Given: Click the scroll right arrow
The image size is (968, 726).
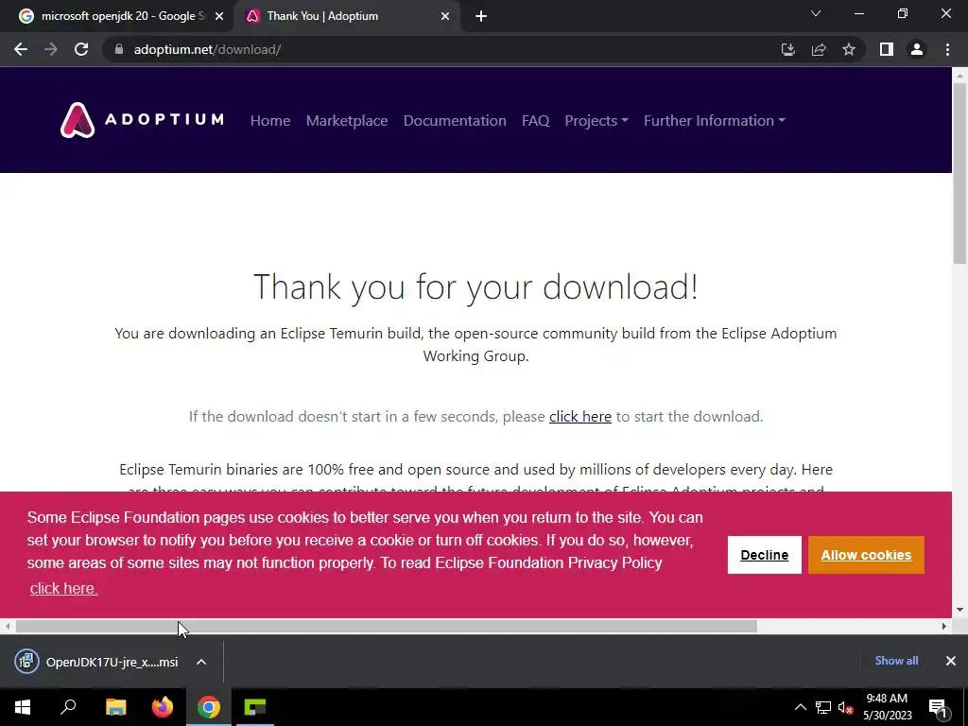Looking at the screenshot, I should click(944, 626).
